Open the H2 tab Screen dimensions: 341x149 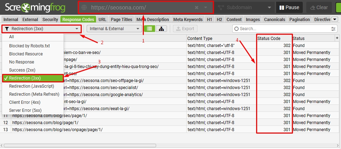tap(219, 20)
